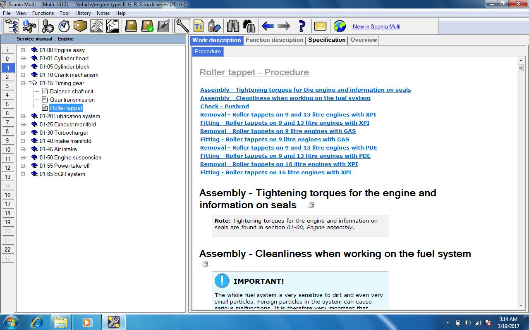
Task: Expand the 01-05 Cylinder block node
Action: click(23, 66)
